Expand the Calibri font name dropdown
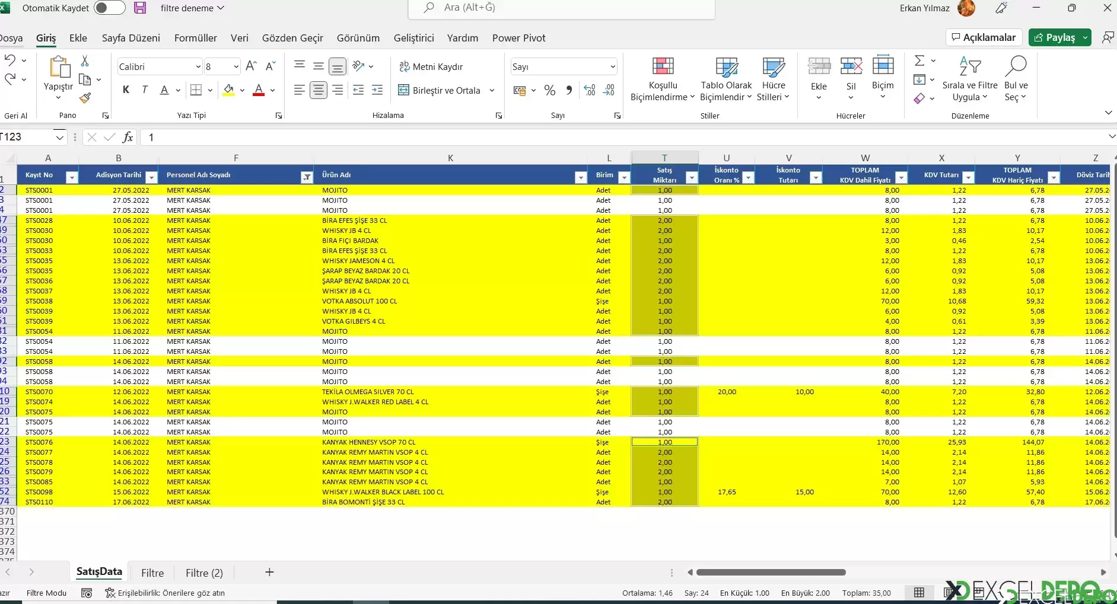 (198, 67)
